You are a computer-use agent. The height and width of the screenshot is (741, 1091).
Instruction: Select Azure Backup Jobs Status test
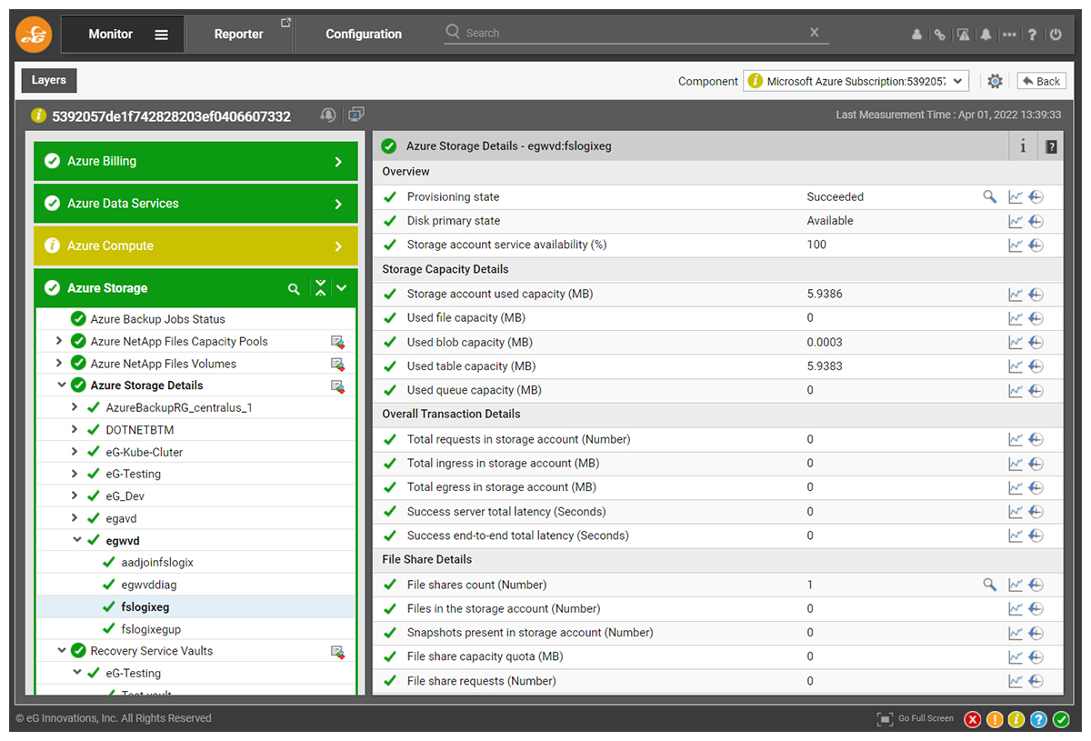tap(158, 319)
